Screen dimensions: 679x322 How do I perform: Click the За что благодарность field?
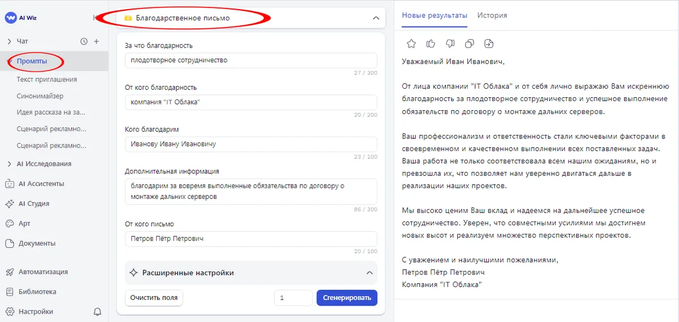[x=251, y=60]
